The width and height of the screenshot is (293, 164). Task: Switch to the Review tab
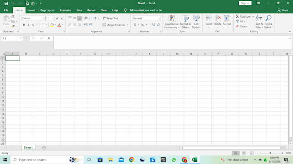pyautogui.click(x=91, y=10)
